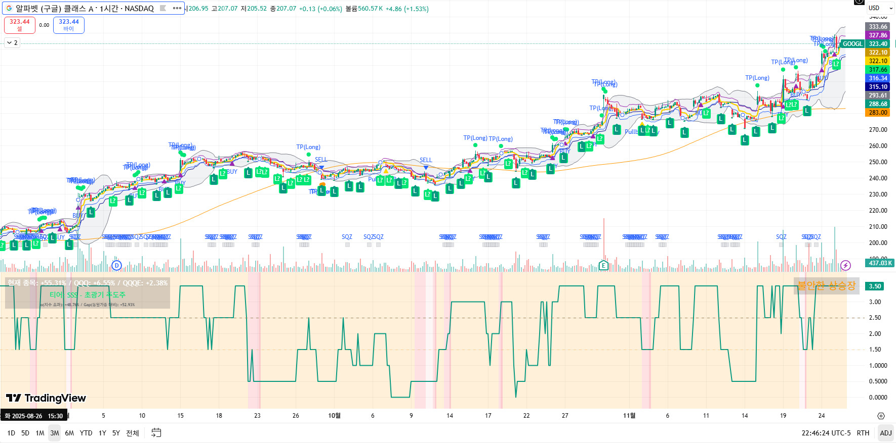This screenshot has width=896, height=443.
Task: Toggle the ADJ adjusted-data button
Action: tap(886, 433)
